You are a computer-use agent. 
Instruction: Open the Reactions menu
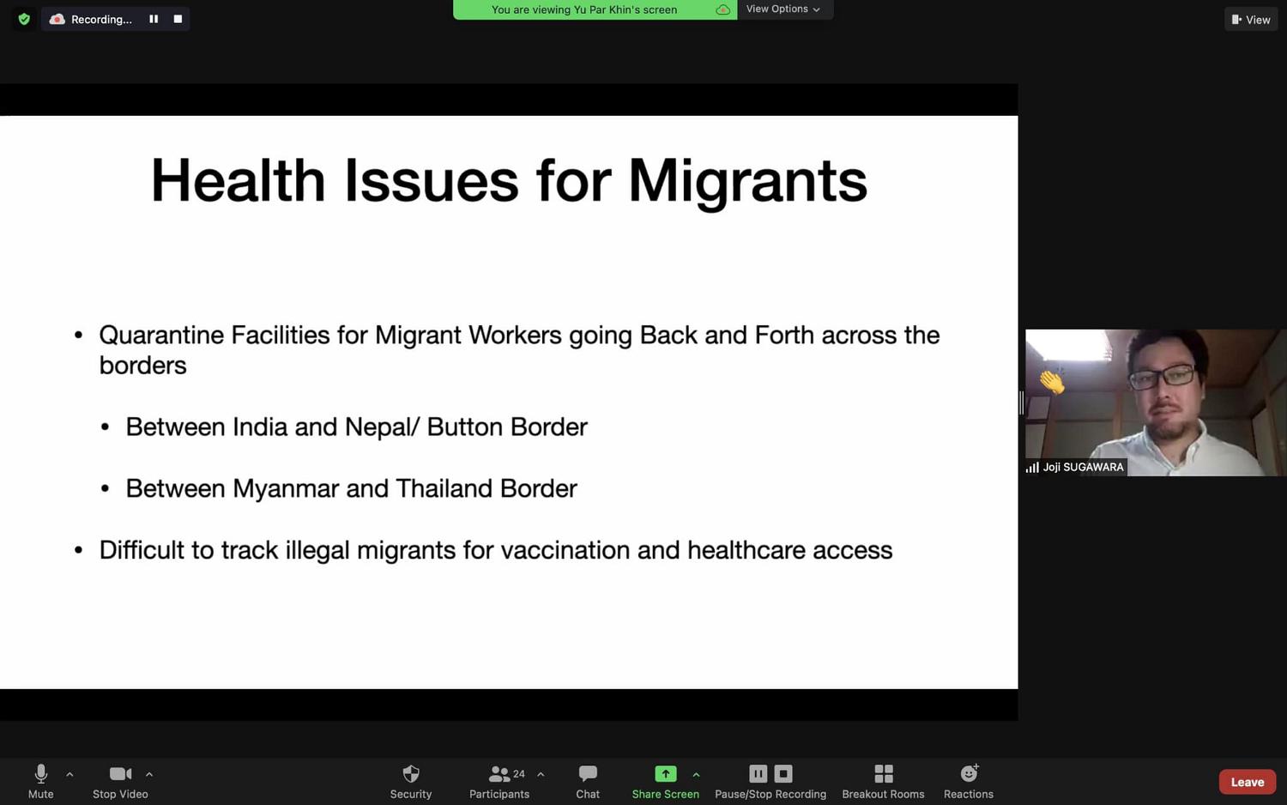(969, 781)
